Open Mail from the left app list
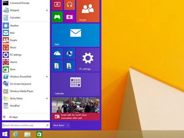This screenshot has height=138, width=184. (x=26, y=33)
